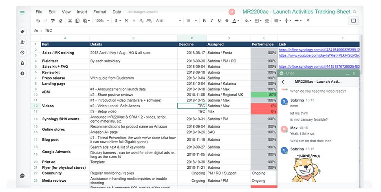
Task: Apply comma thousands separator format
Action: [134, 21]
